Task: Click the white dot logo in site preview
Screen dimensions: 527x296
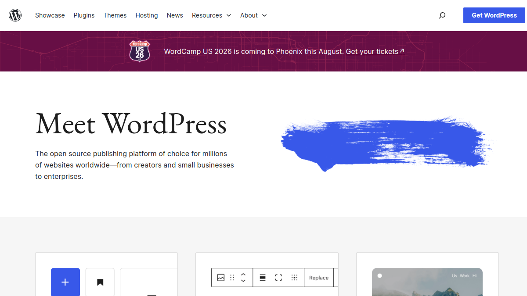Action: 380,276
